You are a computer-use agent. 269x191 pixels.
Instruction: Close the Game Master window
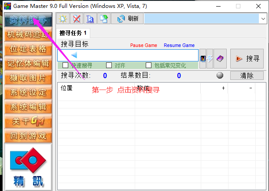pyautogui.click(x=258, y=6)
